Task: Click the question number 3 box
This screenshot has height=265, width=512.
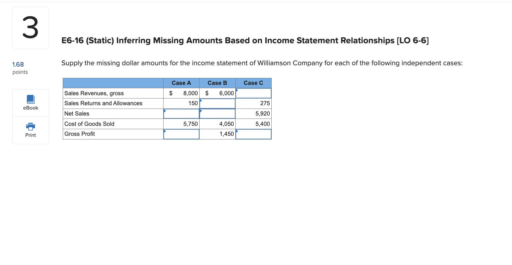Action: tap(30, 27)
